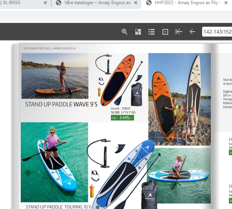This screenshot has height=209, width=232.
Task: Click the Arcary backpack in Touring kit
Action: point(149,195)
